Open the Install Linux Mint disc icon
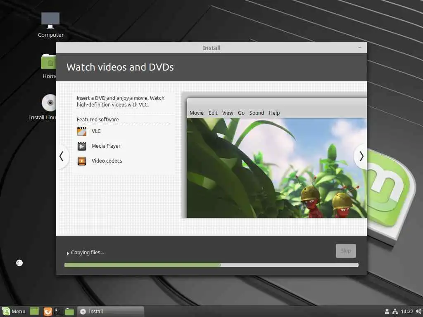423x317 pixels. click(49, 103)
